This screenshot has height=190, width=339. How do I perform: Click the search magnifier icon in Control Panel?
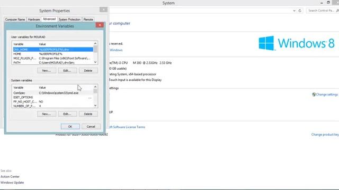[337, 11]
